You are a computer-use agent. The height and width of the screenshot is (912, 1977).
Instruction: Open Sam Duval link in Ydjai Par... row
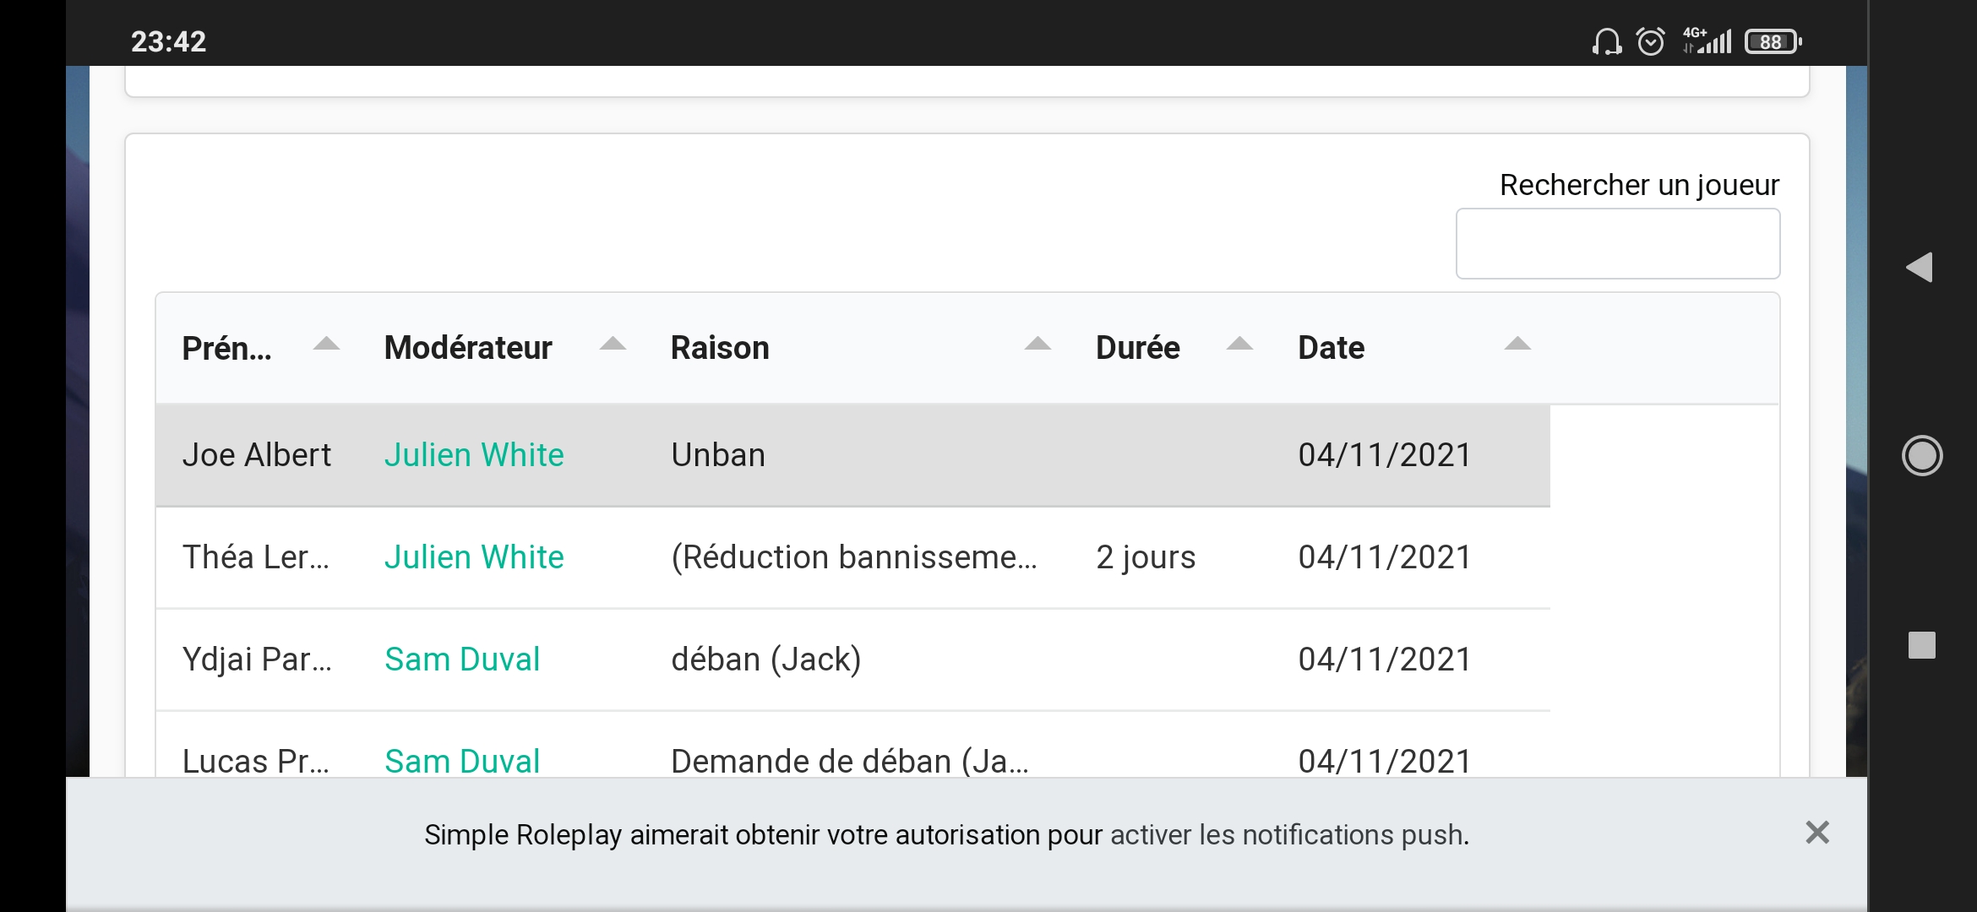point(462,660)
